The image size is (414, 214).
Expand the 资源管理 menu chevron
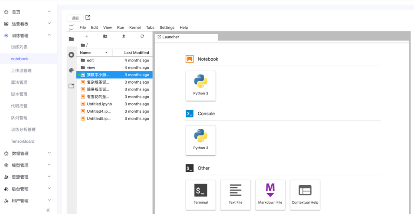[49, 176]
